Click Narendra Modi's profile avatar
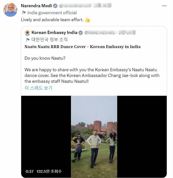173x178 pixels. point(11,10)
